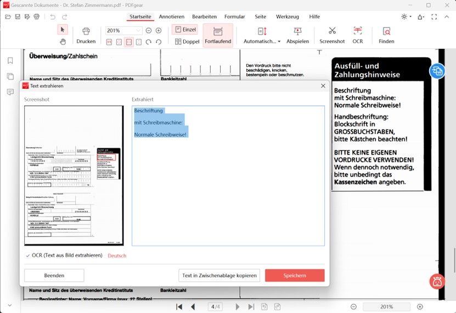Go to next page
Viewport: 456px width, 313px height.
[x=238, y=306]
